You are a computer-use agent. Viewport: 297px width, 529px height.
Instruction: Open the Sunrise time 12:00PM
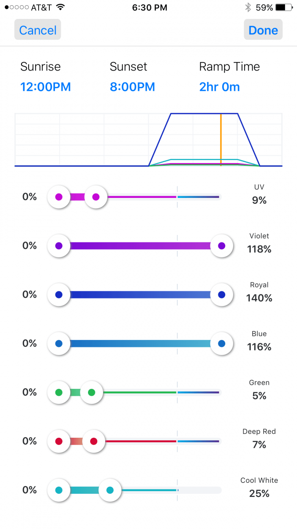coord(45,87)
